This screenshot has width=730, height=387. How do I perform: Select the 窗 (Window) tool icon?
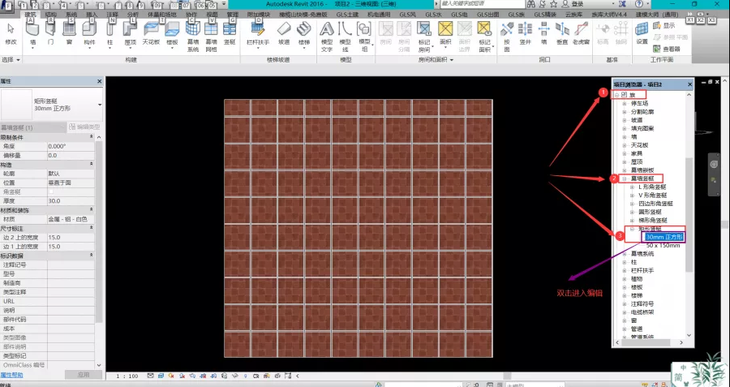70,32
